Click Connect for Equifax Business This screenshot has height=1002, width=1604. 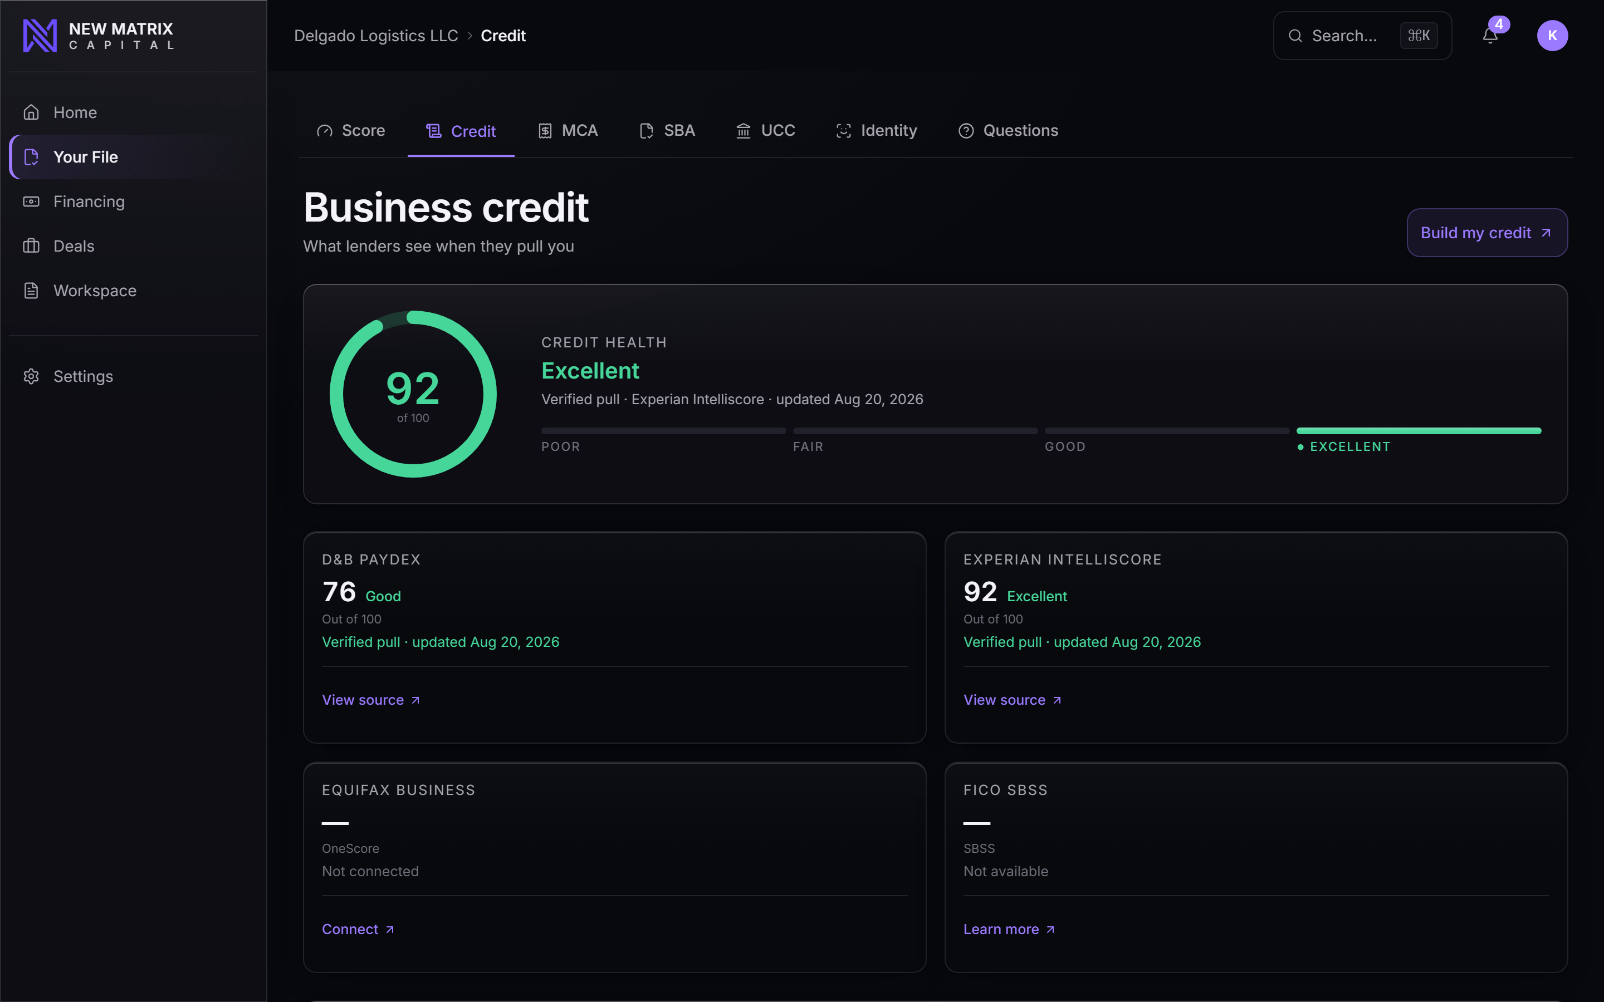point(359,929)
